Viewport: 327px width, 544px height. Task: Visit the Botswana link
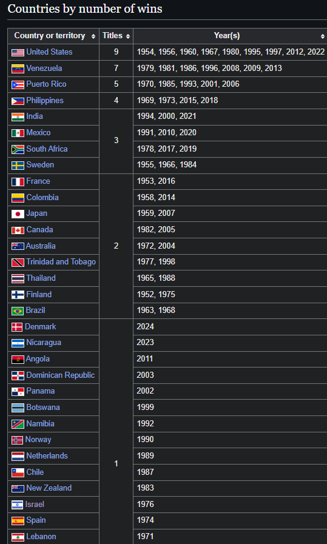(x=43, y=408)
